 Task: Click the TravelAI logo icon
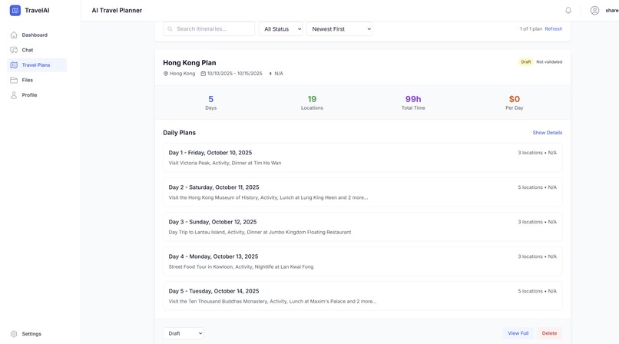point(15,10)
